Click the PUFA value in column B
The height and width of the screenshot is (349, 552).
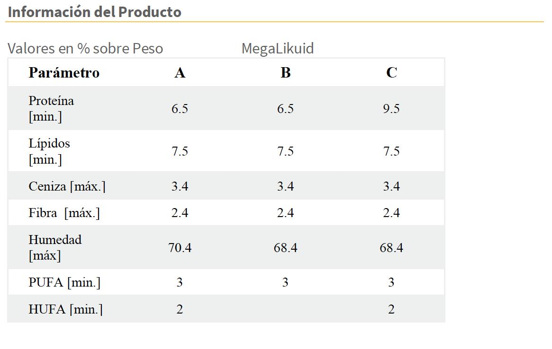(x=285, y=283)
